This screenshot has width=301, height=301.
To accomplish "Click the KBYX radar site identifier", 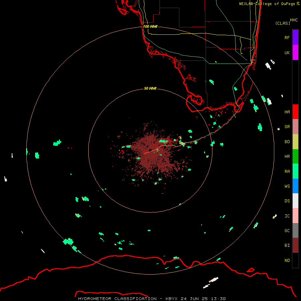I will pyautogui.click(x=172, y=299).
